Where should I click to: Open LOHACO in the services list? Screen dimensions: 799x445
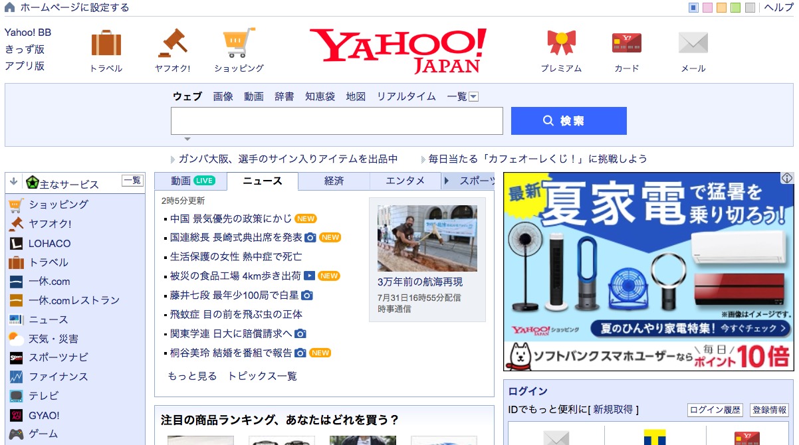point(49,243)
